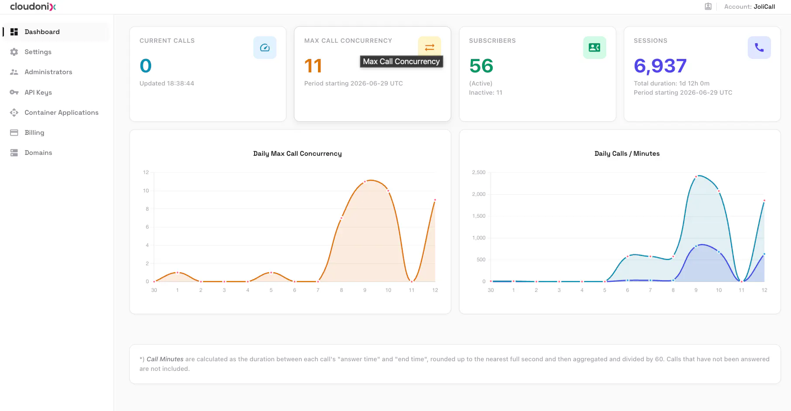Click the Subscribers contact card icon
The width and height of the screenshot is (791, 411).
coord(594,48)
